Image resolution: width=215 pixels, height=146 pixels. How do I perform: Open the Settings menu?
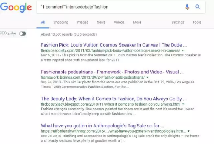tap(178, 22)
